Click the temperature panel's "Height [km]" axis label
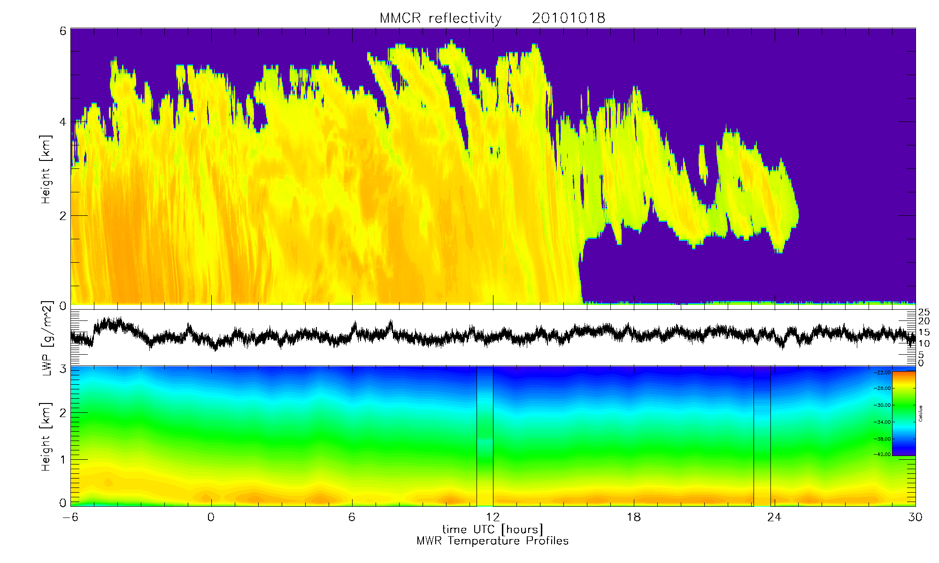The height and width of the screenshot is (563, 939). 46,437
